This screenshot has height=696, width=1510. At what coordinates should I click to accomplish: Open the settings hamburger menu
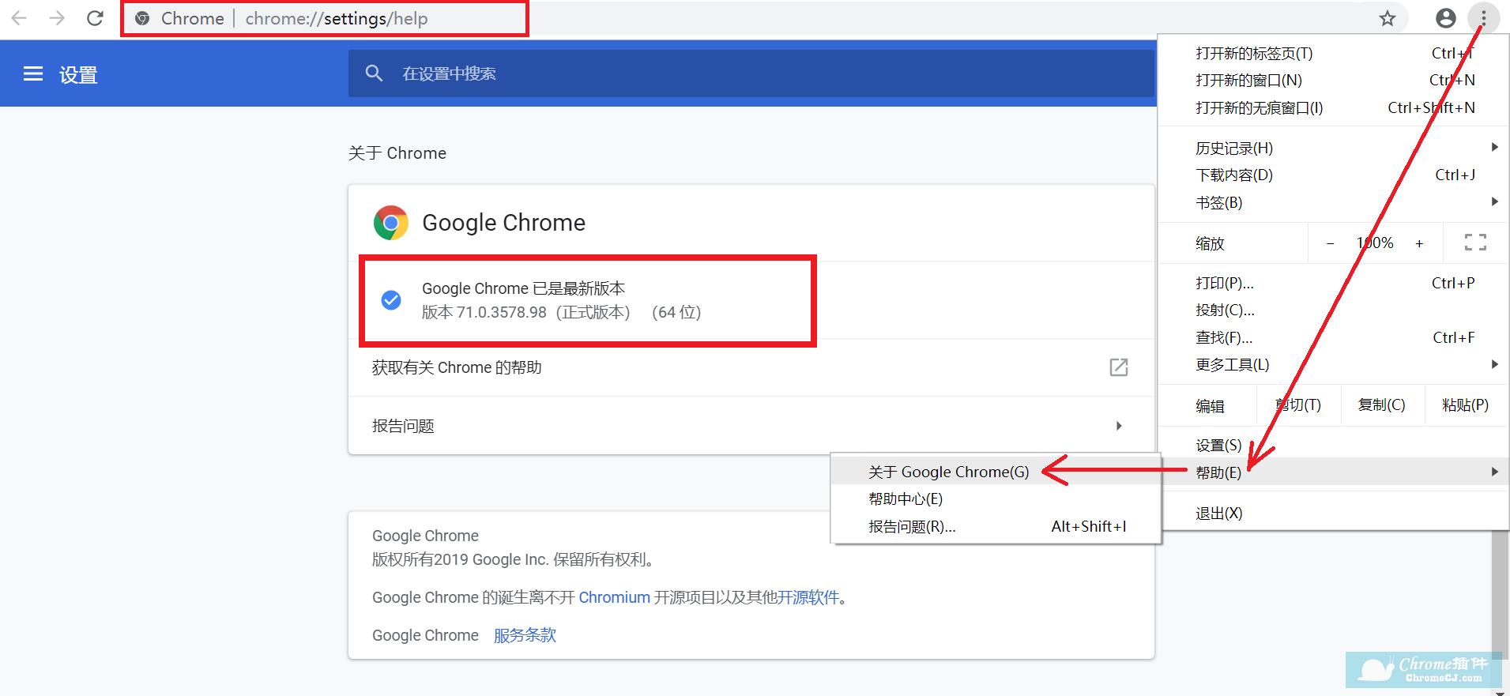click(33, 74)
